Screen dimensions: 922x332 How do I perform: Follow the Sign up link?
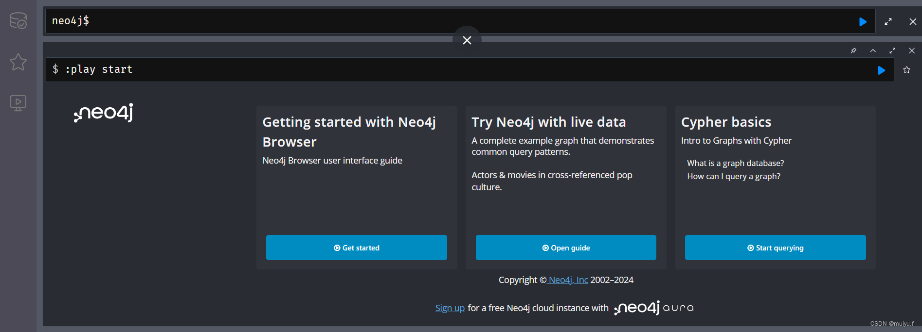point(450,308)
